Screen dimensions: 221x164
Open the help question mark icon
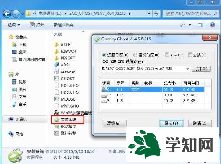click(x=212, y=25)
